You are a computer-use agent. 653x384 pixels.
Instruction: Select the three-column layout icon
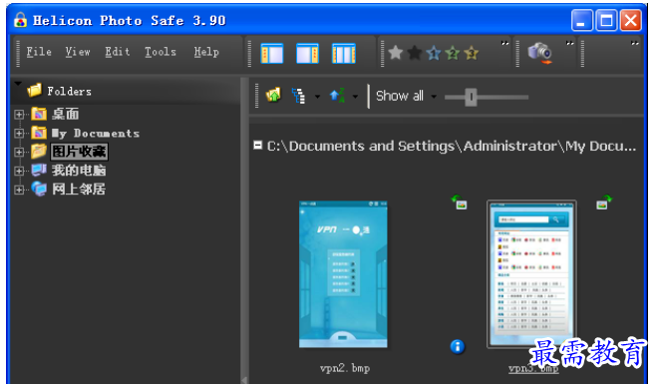(344, 53)
